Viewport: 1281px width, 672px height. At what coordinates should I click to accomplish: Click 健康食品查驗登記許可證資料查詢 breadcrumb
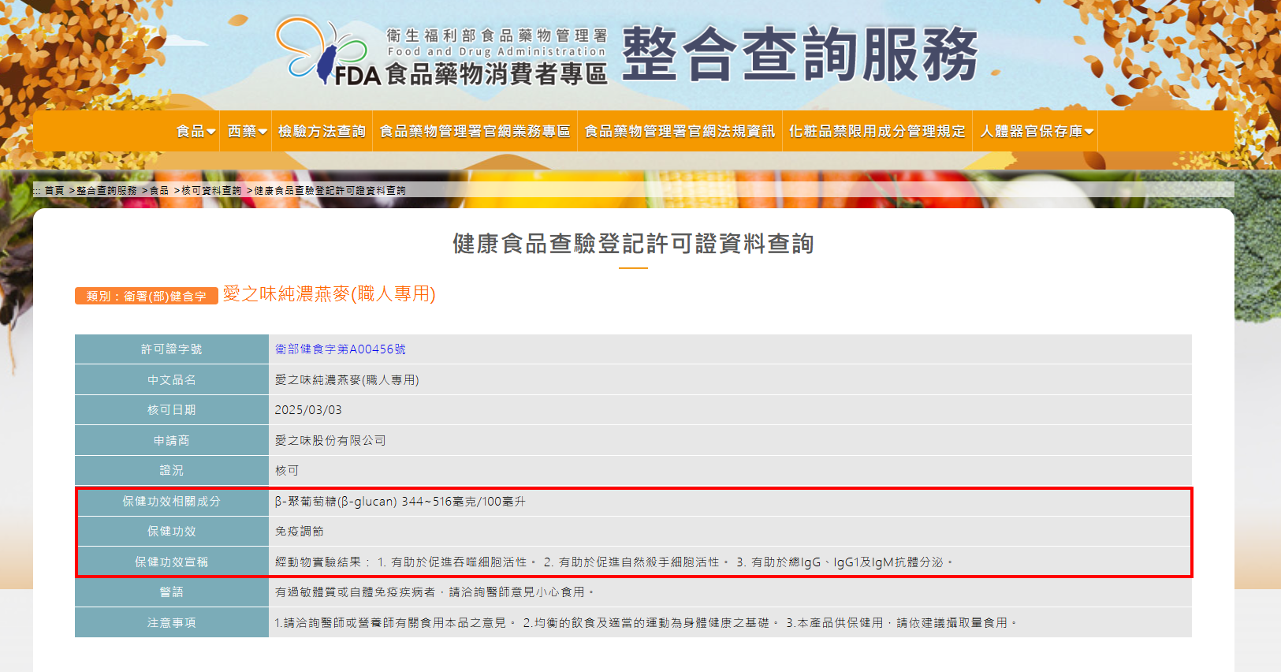[x=330, y=191]
